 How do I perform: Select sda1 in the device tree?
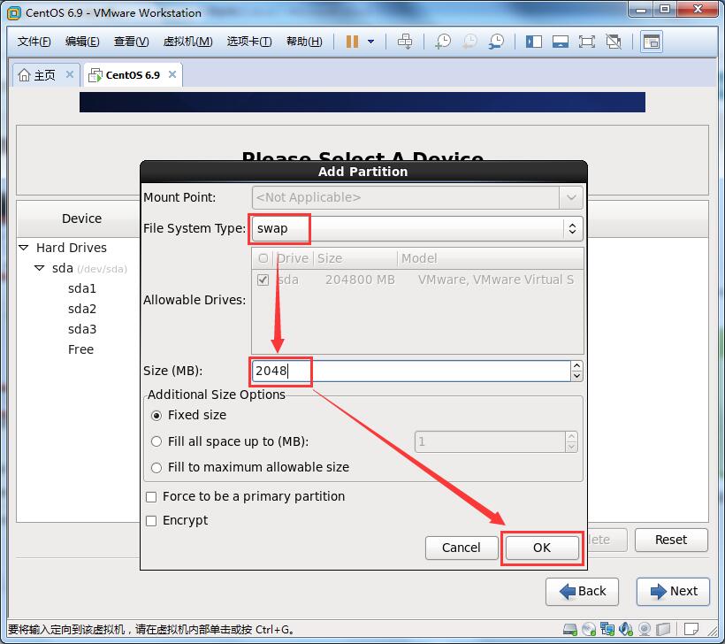82,288
